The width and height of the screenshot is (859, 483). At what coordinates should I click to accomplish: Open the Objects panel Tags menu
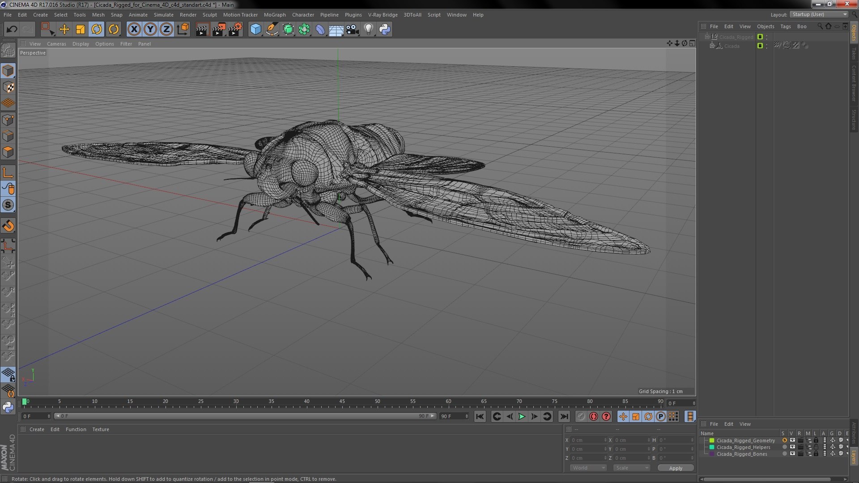click(785, 26)
